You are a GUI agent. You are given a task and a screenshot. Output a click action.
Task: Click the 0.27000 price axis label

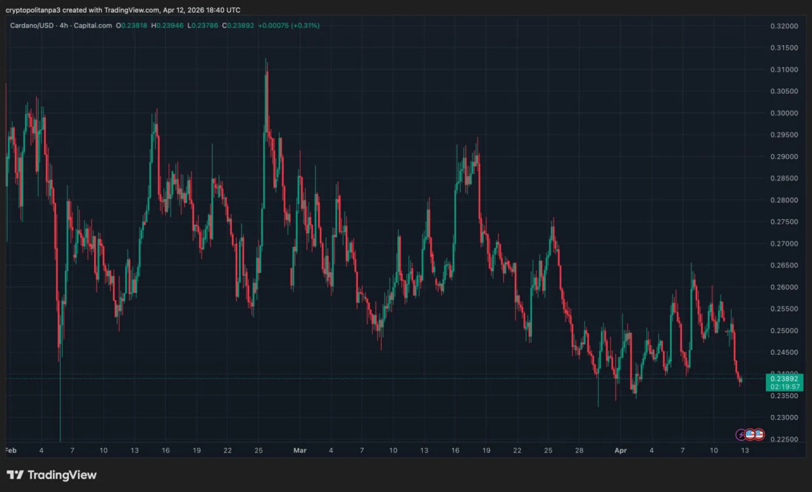point(784,244)
